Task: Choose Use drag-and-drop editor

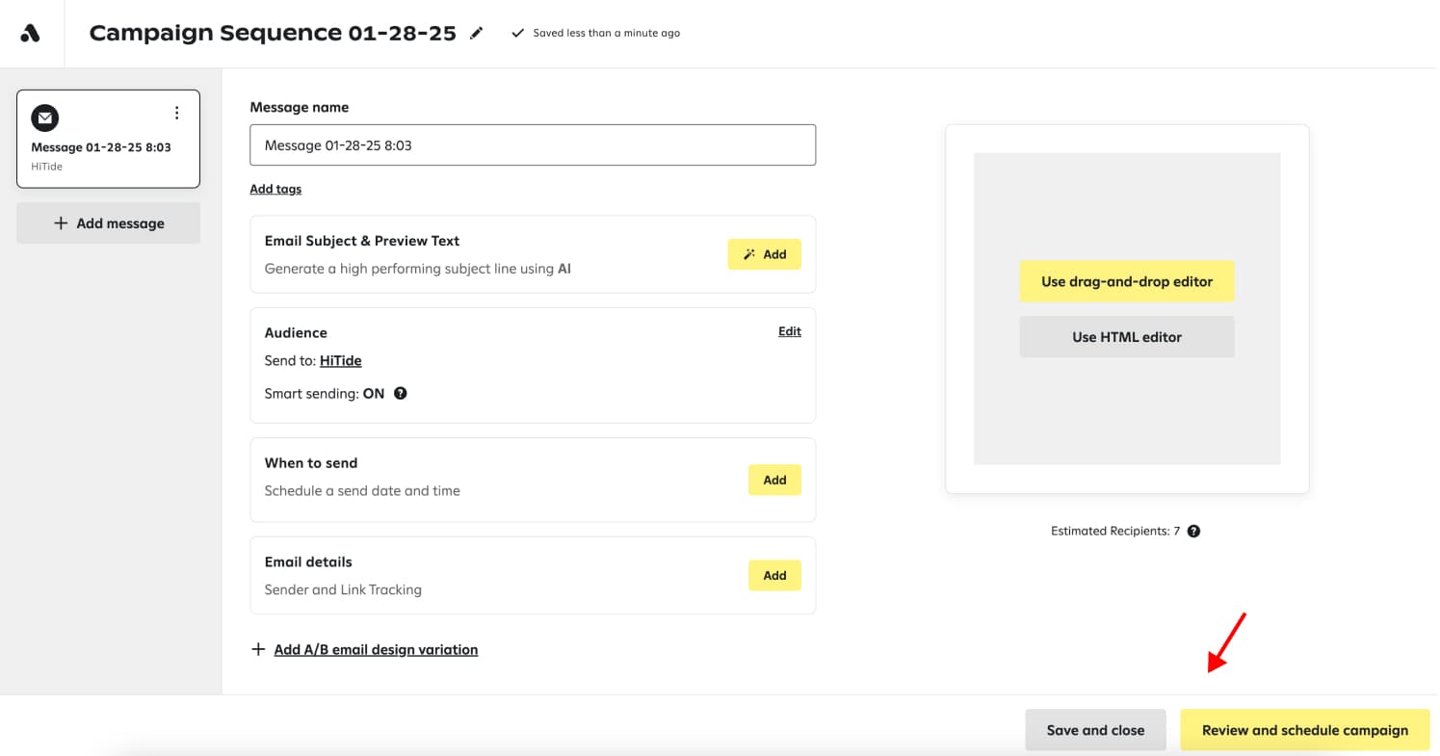Action: click(1126, 281)
